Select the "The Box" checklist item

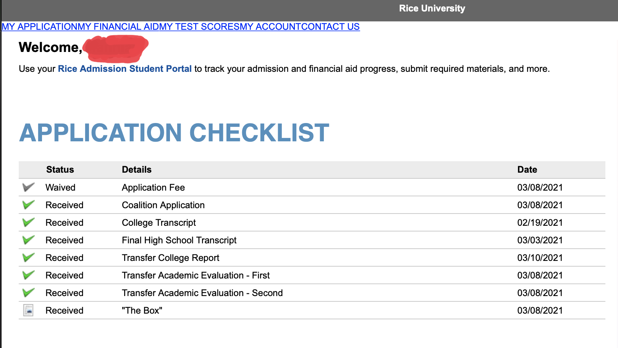pos(142,311)
